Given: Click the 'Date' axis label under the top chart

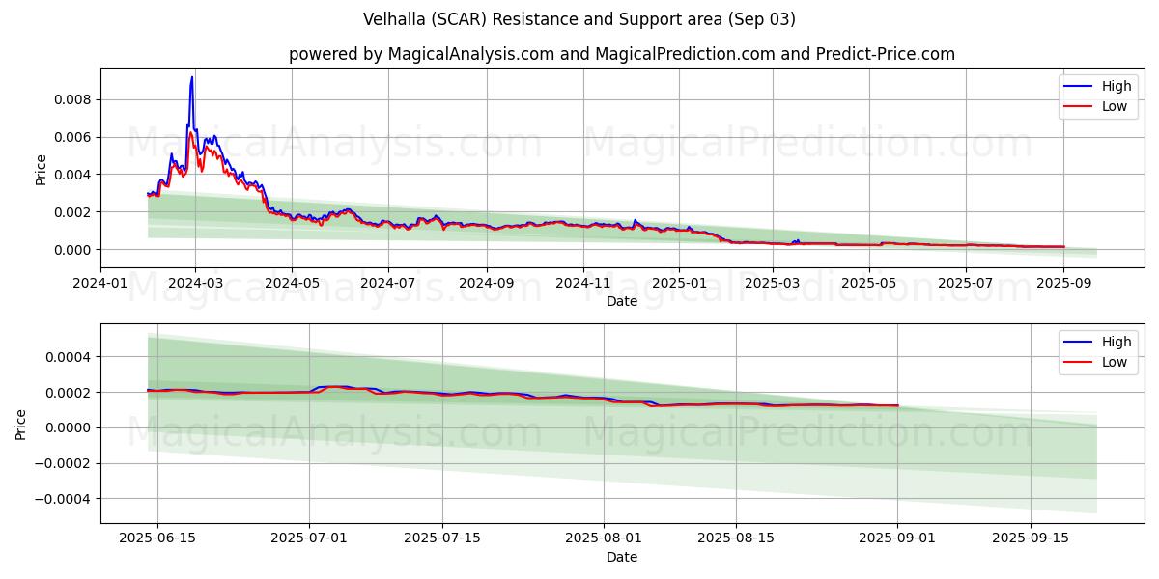Looking at the screenshot, I should [621, 301].
